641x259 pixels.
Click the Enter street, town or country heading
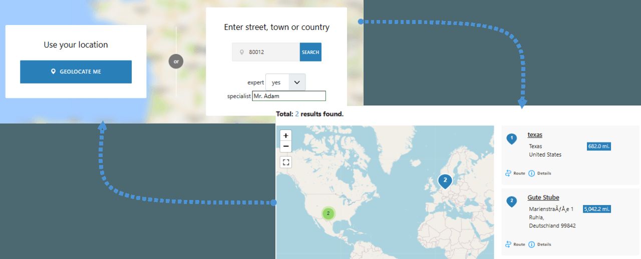tap(276, 27)
